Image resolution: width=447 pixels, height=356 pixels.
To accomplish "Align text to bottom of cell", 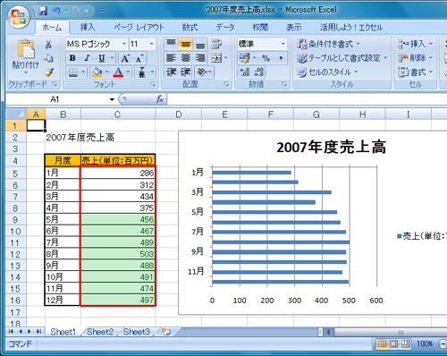I will tap(200, 45).
